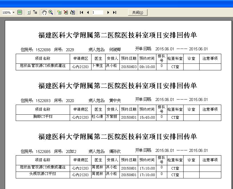Click admission number 1522693
Image resolution: width=233 pixels, height=189 pixels.
pyautogui.click(x=43, y=101)
